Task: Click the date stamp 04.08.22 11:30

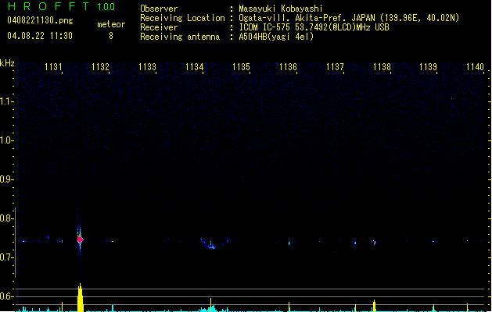Action: [x=40, y=36]
